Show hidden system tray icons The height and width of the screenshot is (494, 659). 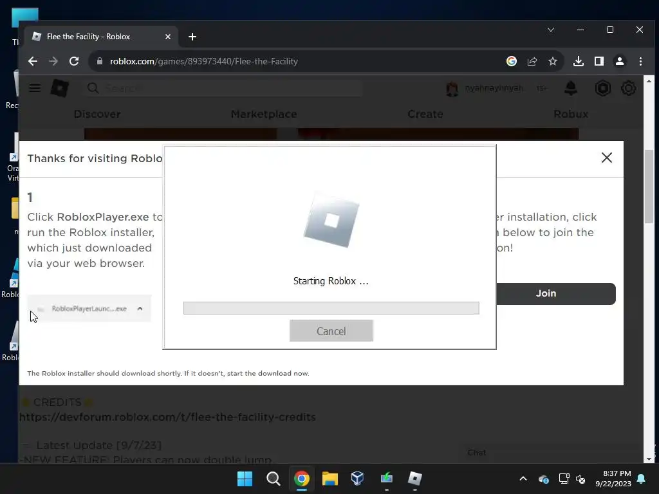[523, 479]
